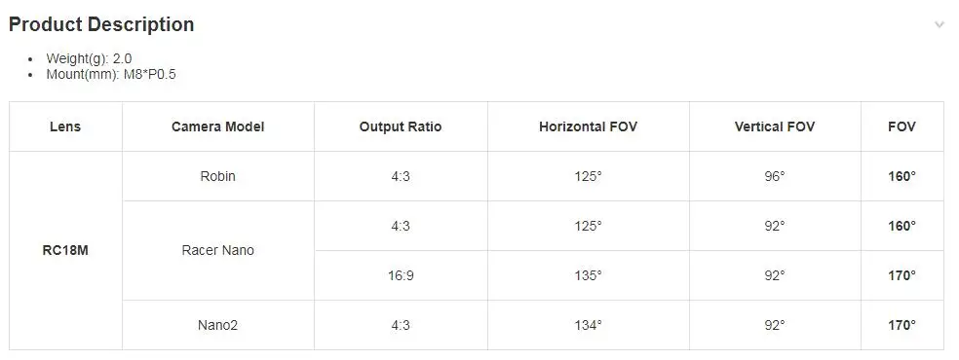Click the 134° horizontal FOV value
The image size is (959, 360).
coord(589,325)
